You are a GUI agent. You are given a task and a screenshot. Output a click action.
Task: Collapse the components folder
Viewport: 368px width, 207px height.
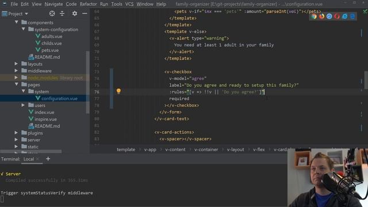[16, 22]
